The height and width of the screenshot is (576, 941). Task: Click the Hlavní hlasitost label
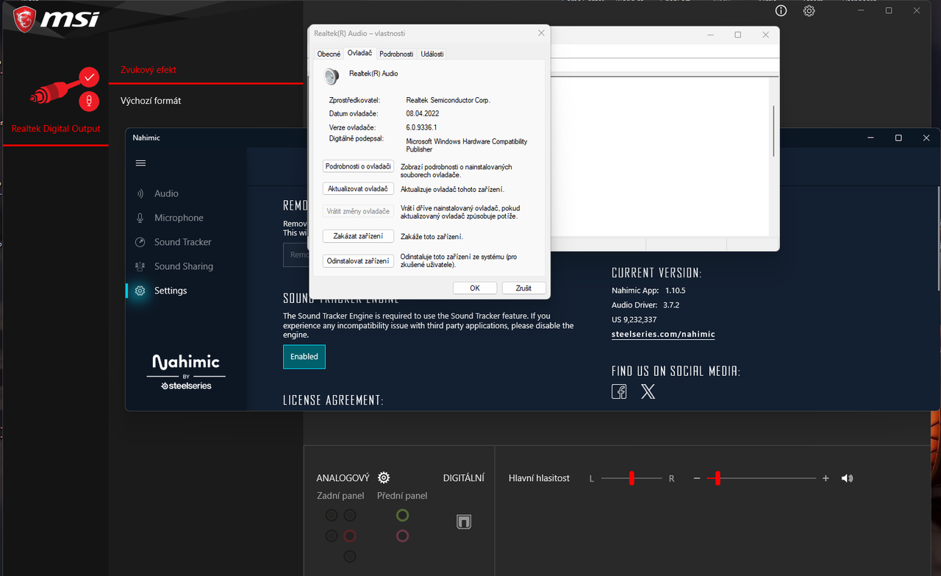[539, 478]
